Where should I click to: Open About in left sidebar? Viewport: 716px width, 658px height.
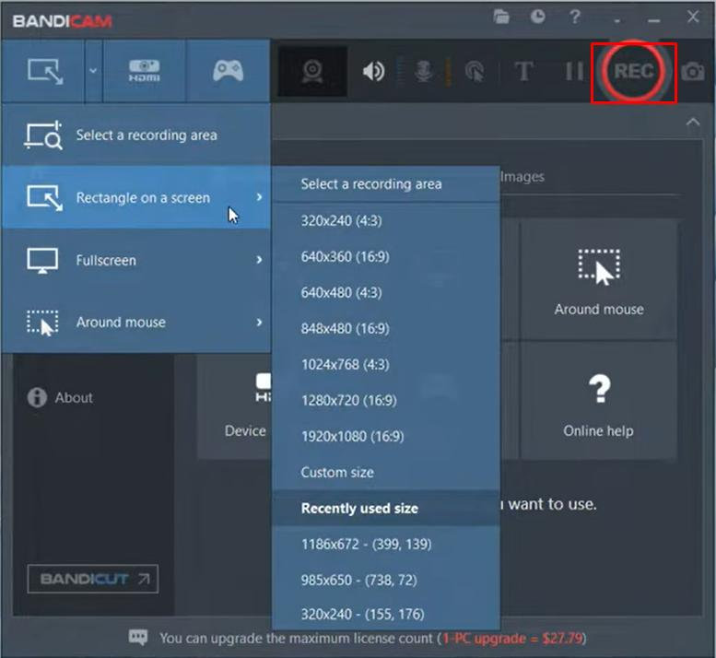(74, 398)
